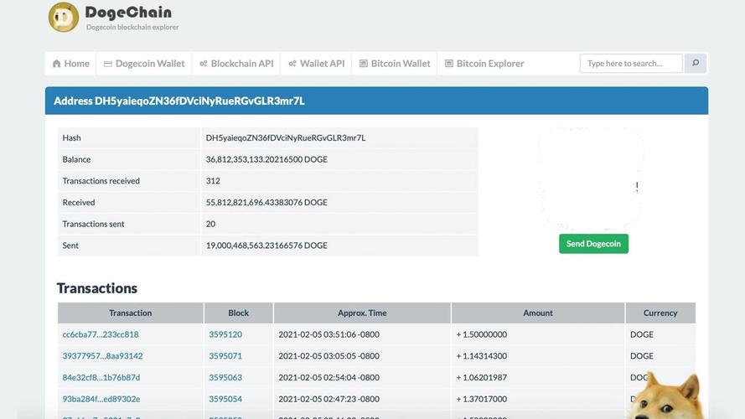The image size is (745, 419).
Task: Open transaction 84e32cf8...1b76b87d
Action: point(101,377)
